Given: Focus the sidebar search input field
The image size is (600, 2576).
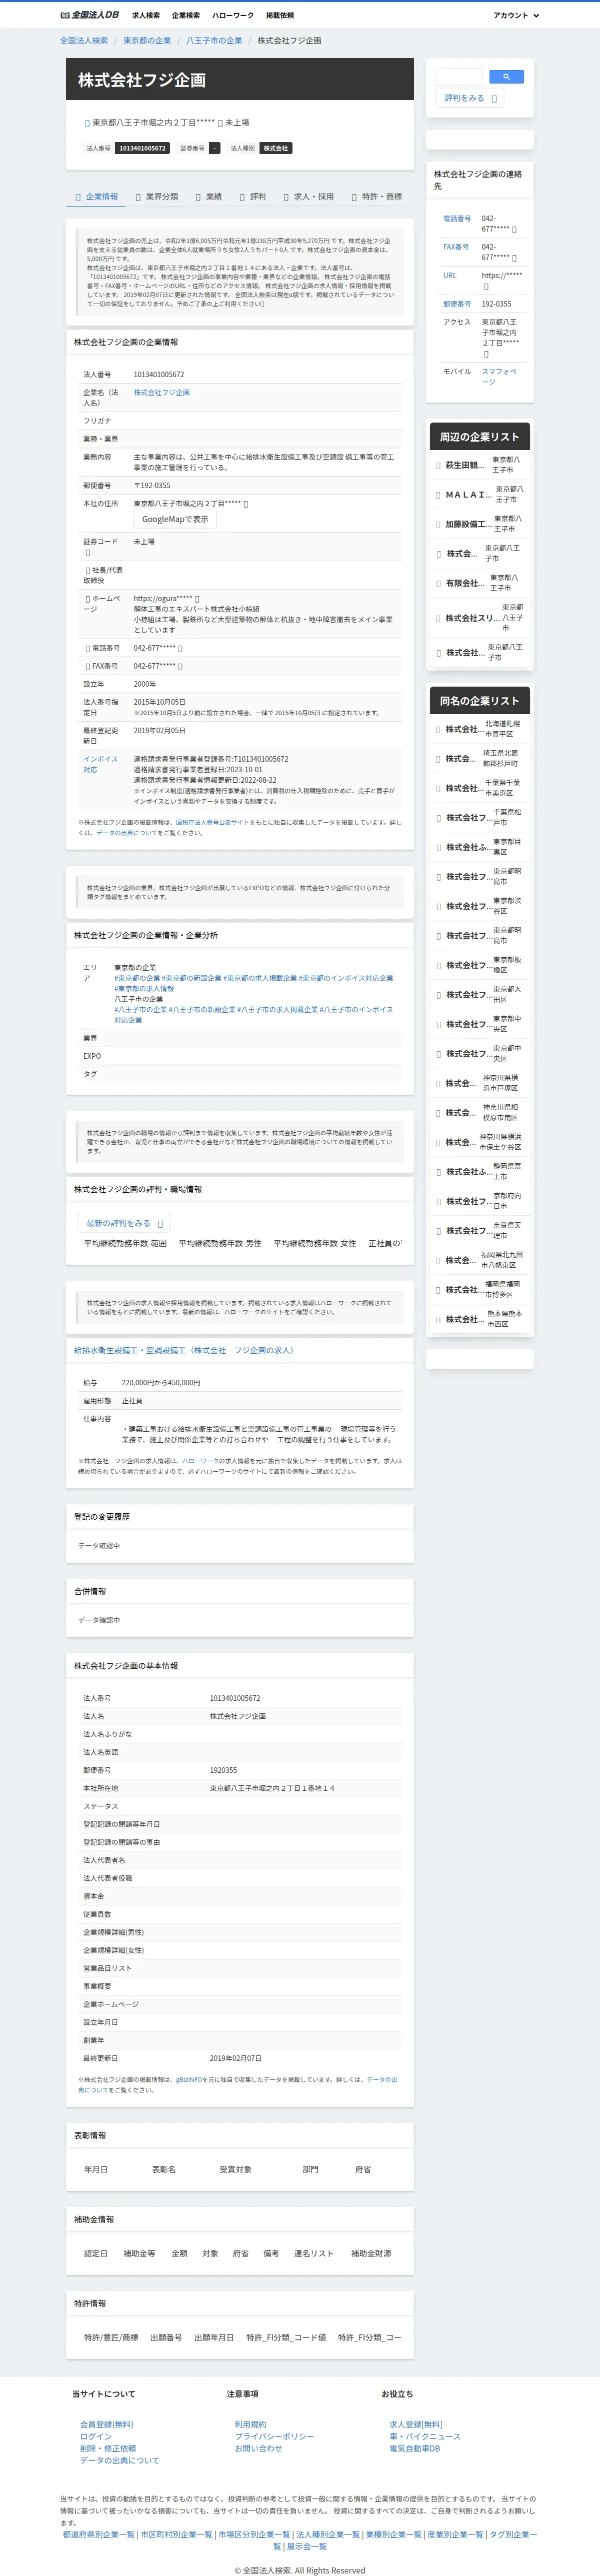Looking at the screenshot, I should pyautogui.click(x=460, y=77).
